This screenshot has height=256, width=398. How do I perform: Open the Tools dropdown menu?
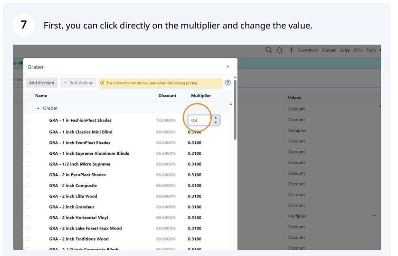point(373,50)
